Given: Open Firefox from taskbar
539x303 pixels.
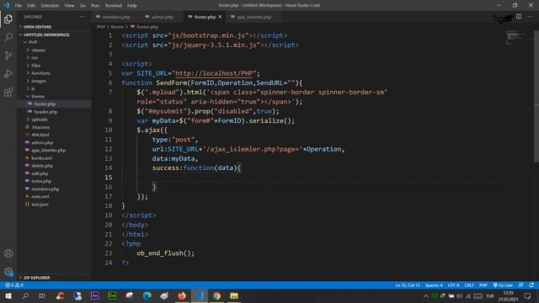Looking at the screenshot, I should 182,295.
